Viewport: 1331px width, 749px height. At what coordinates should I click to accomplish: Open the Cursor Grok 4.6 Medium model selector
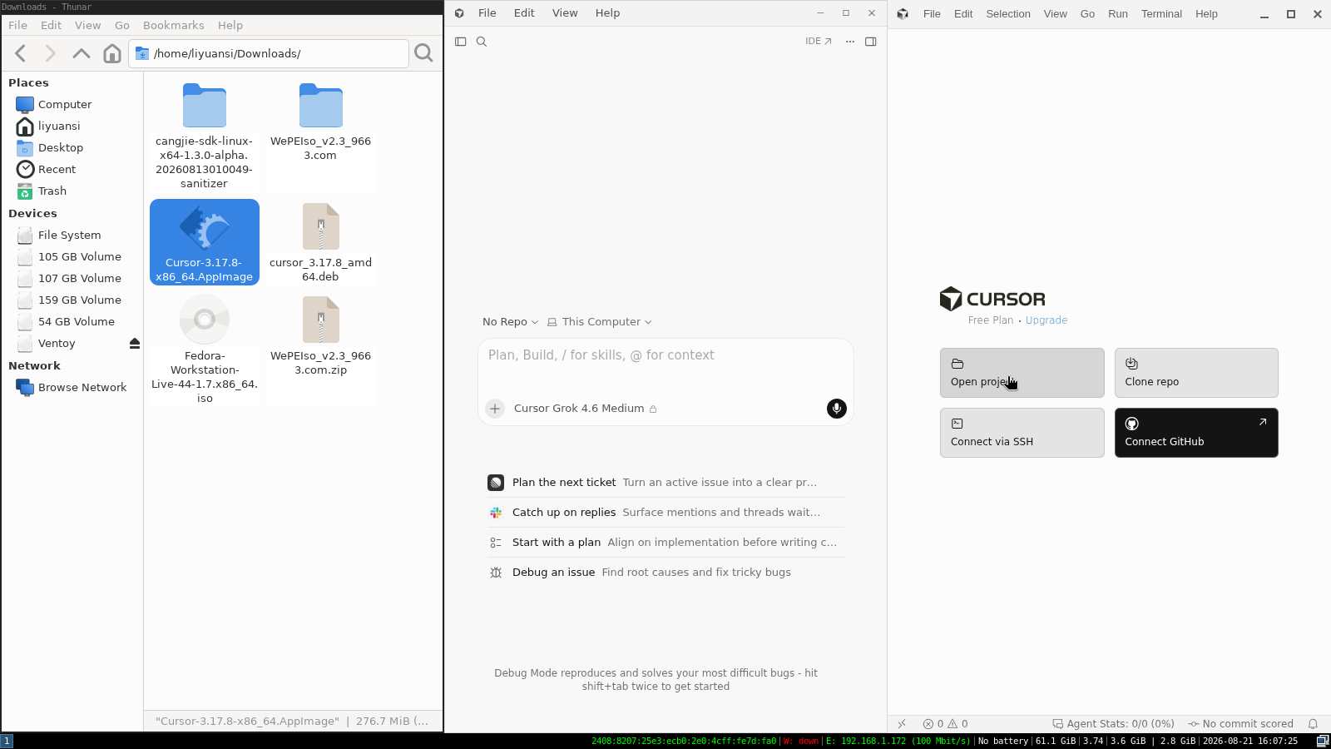(586, 409)
